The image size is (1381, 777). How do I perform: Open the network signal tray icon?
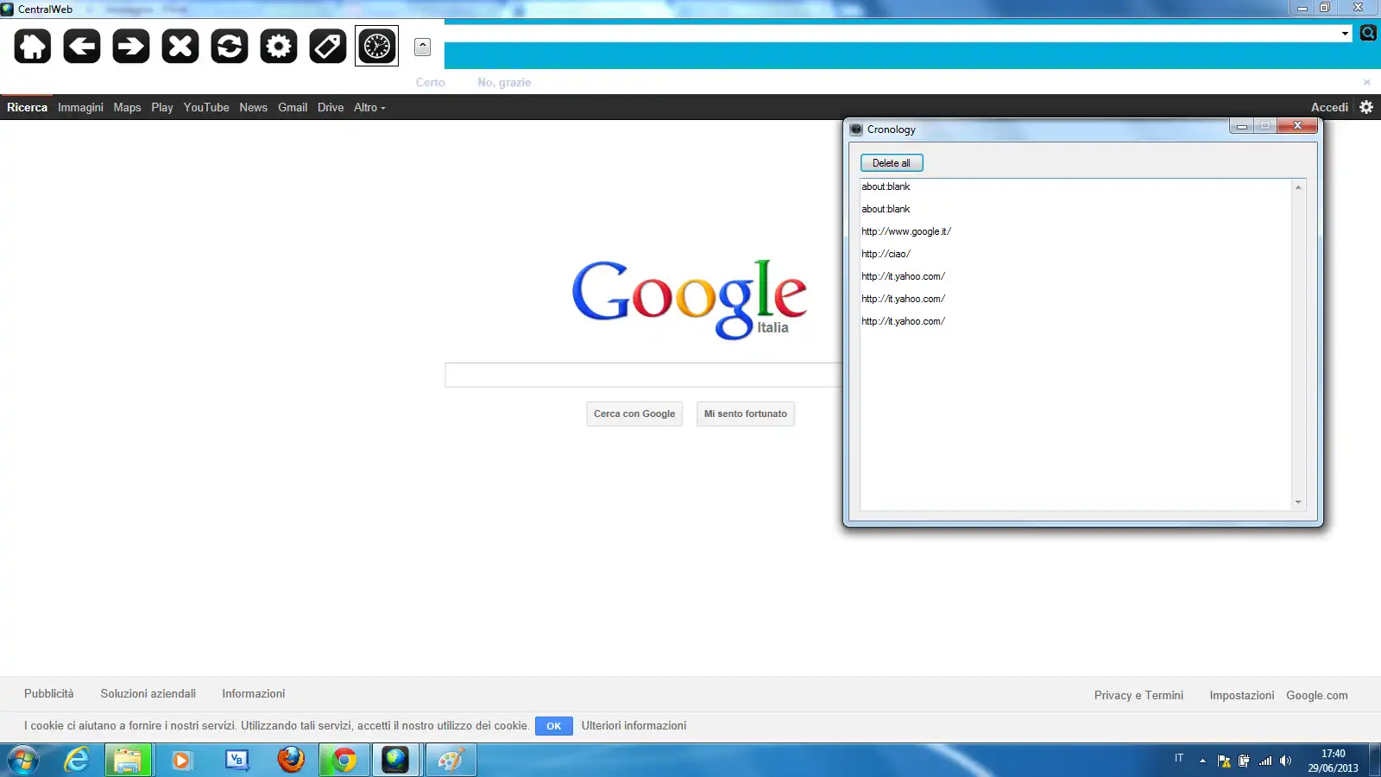pos(1265,761)
